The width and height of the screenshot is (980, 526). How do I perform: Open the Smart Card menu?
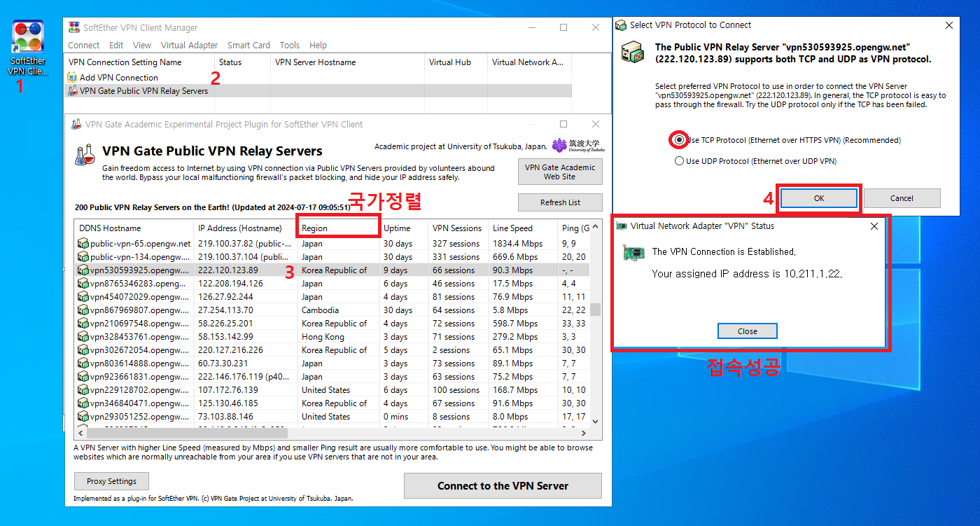pos(248,45)
